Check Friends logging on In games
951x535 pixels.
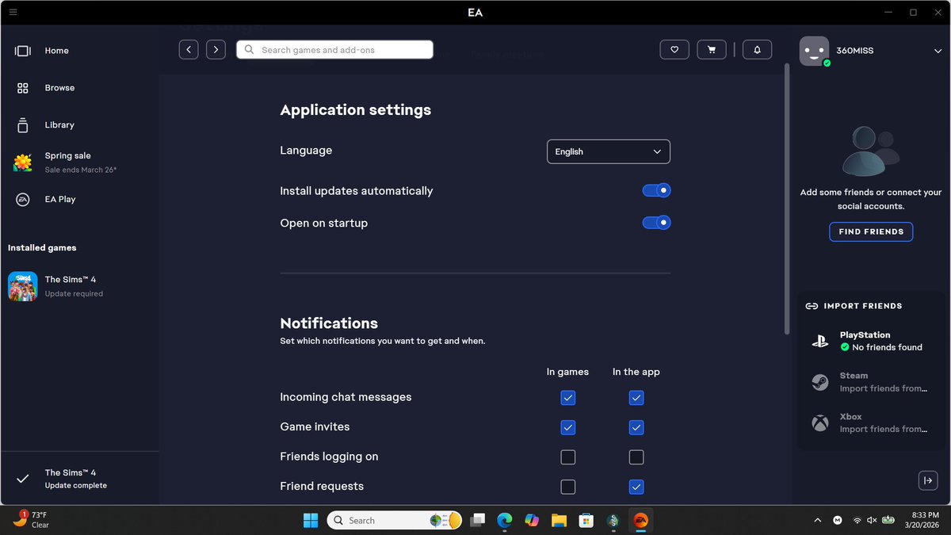pyautogui.click(x=567, y=457)
